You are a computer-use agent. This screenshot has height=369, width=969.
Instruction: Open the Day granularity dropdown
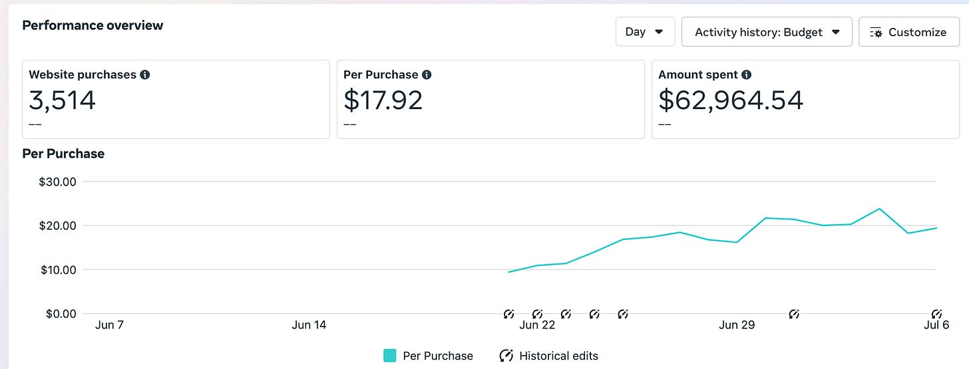point(645,32)
